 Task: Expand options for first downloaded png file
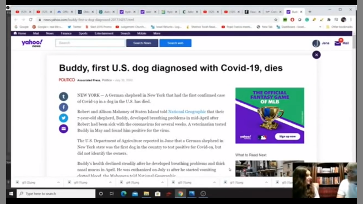pyautogui.click(x=58, y=182)
